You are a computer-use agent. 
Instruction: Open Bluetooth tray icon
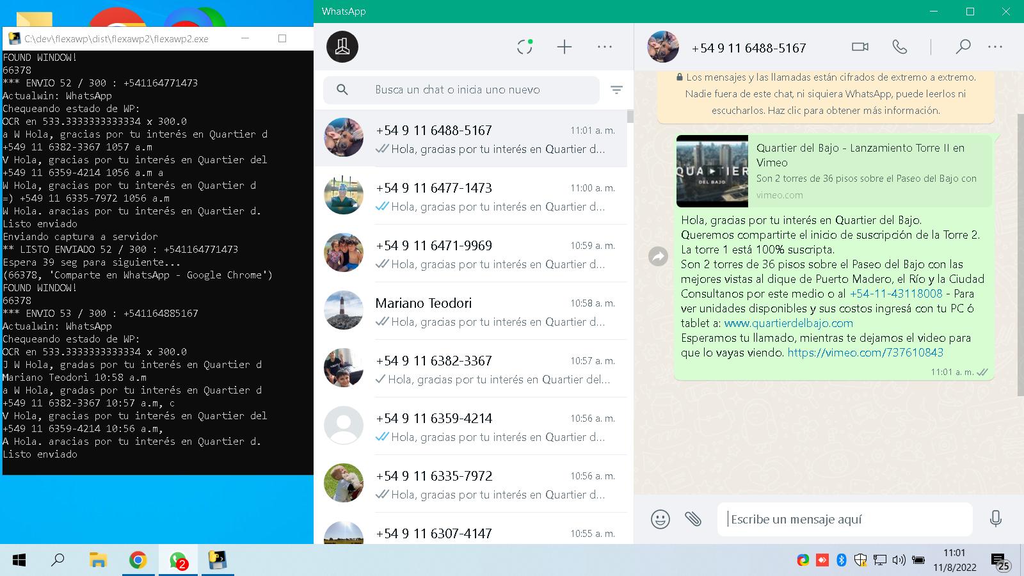click(x=842, y=561)
